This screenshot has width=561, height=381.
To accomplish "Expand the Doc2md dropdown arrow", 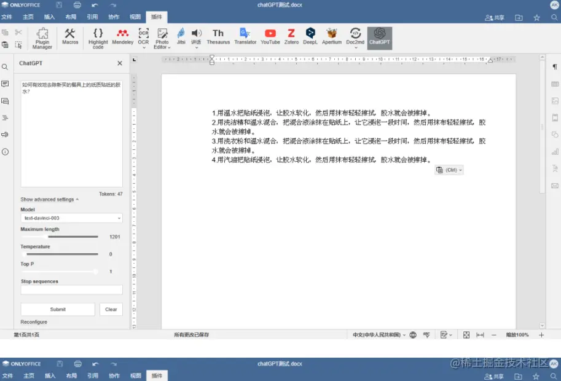I will 355,47.
